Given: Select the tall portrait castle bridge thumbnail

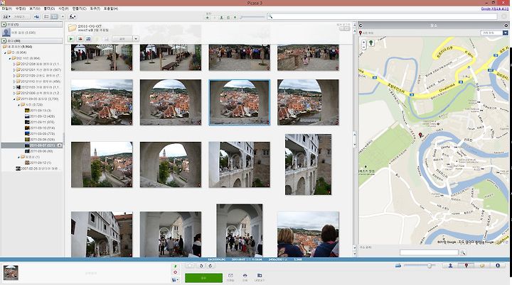Looking at the screenshot, I should point(308,164).
